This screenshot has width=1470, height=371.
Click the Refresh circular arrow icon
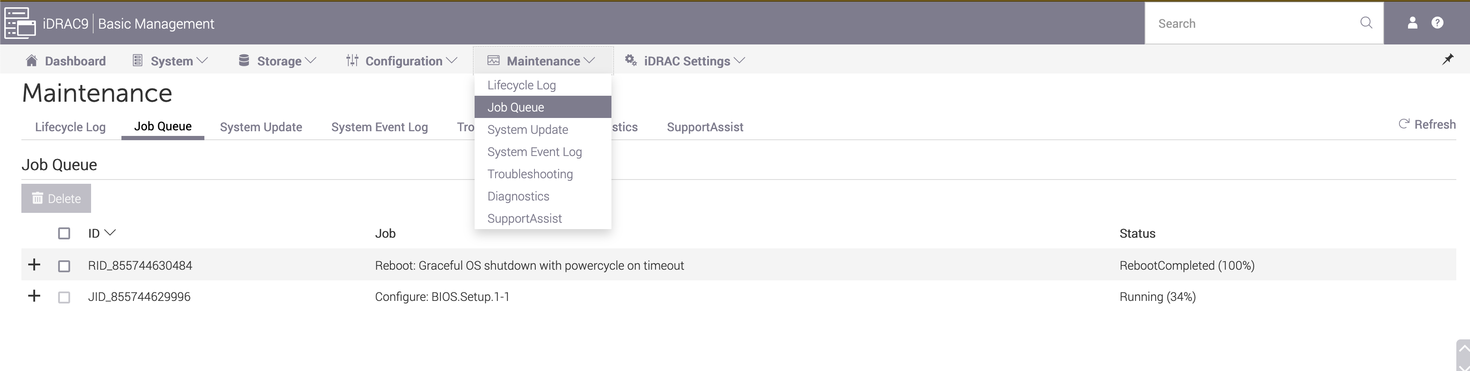pyautogui.click(x=1404, y=124)
